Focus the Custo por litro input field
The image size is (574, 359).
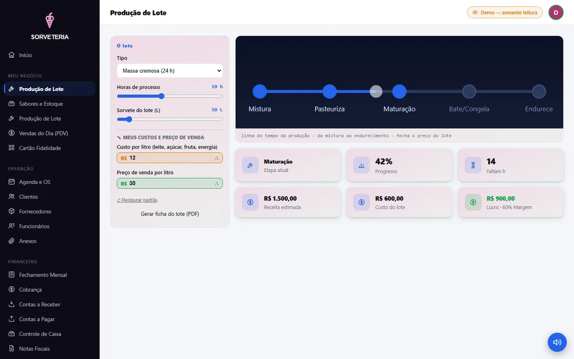pyautogui.click(x=170, y=158)
